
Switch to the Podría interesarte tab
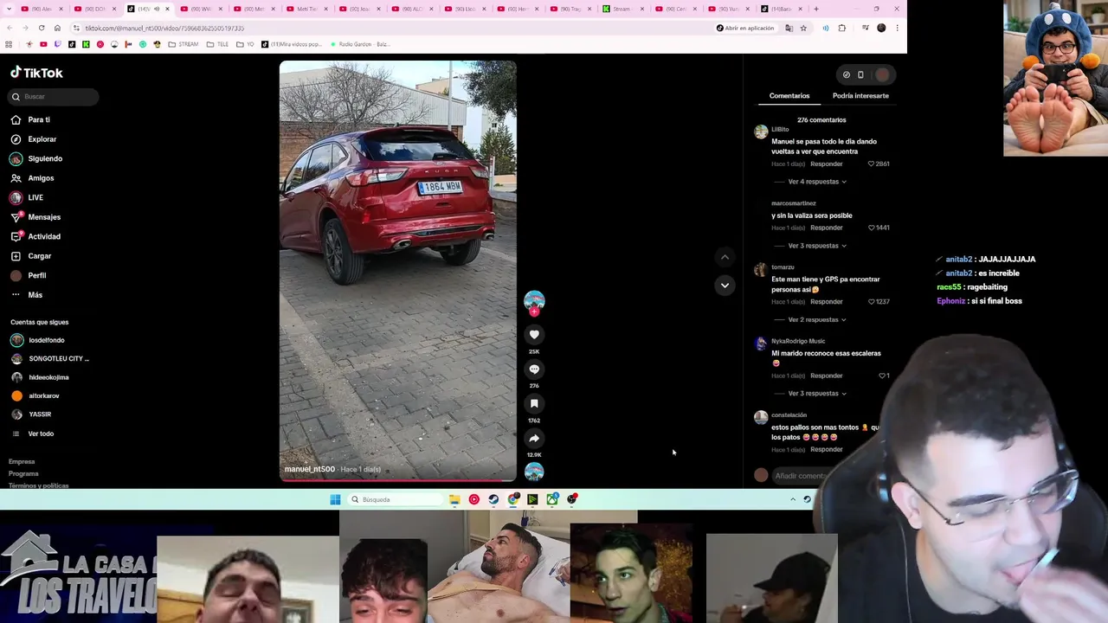coord(860,96)
